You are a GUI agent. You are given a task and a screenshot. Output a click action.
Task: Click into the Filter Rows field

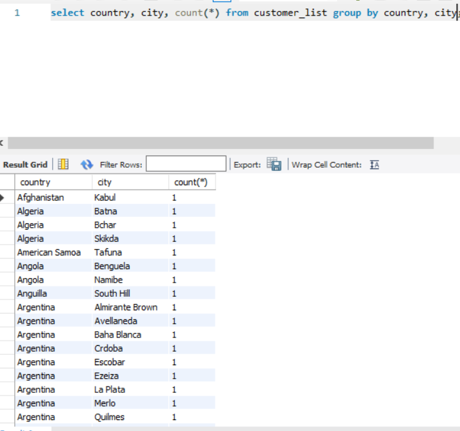click(186, 164)
